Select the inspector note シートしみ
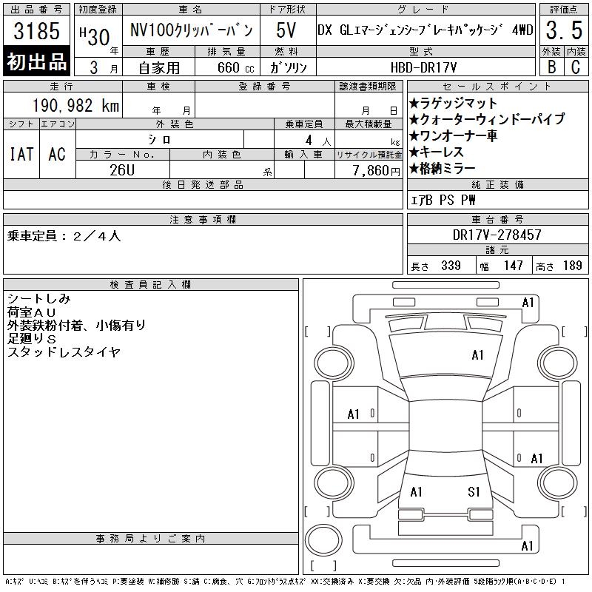592x592 pixels. 39,299
